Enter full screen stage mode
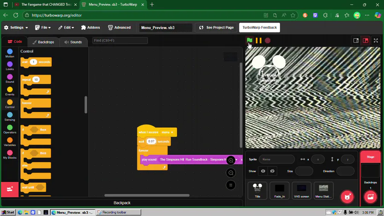Image resolution: width=384 pixels, height=216 pixels. (x=375, y=41)
